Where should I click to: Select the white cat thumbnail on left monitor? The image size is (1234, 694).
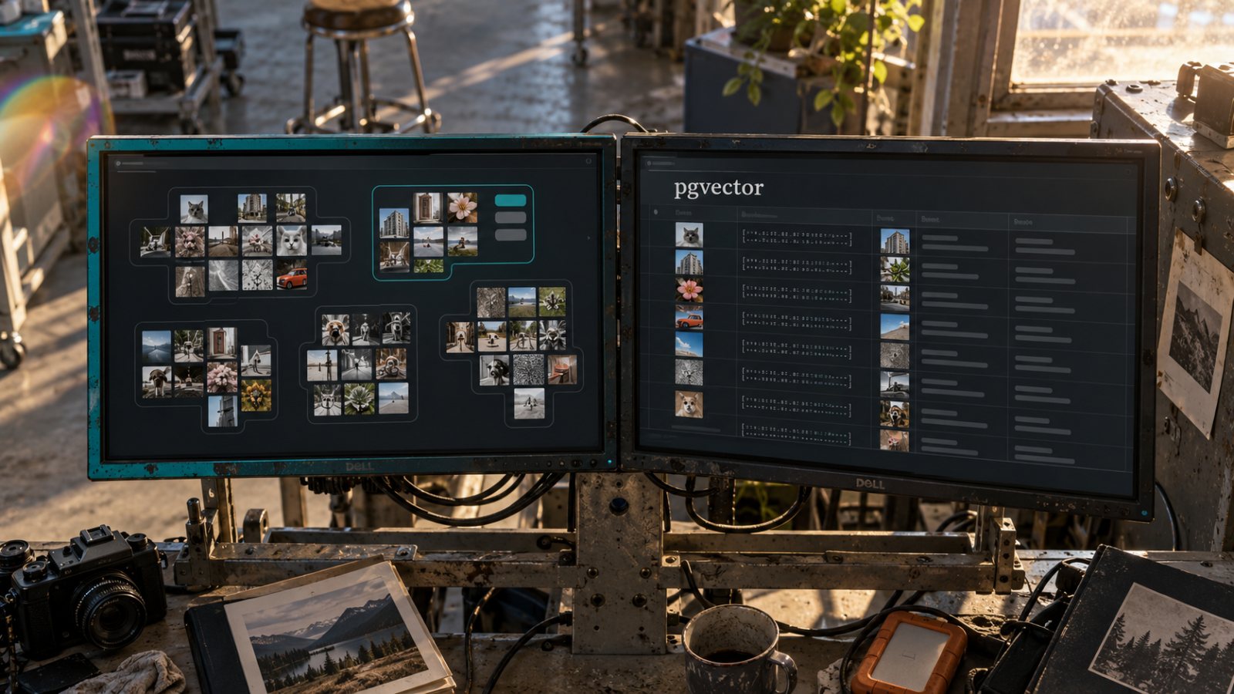point(292,241)
